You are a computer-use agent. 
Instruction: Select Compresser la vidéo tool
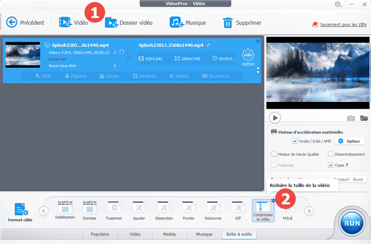(263, 211)
